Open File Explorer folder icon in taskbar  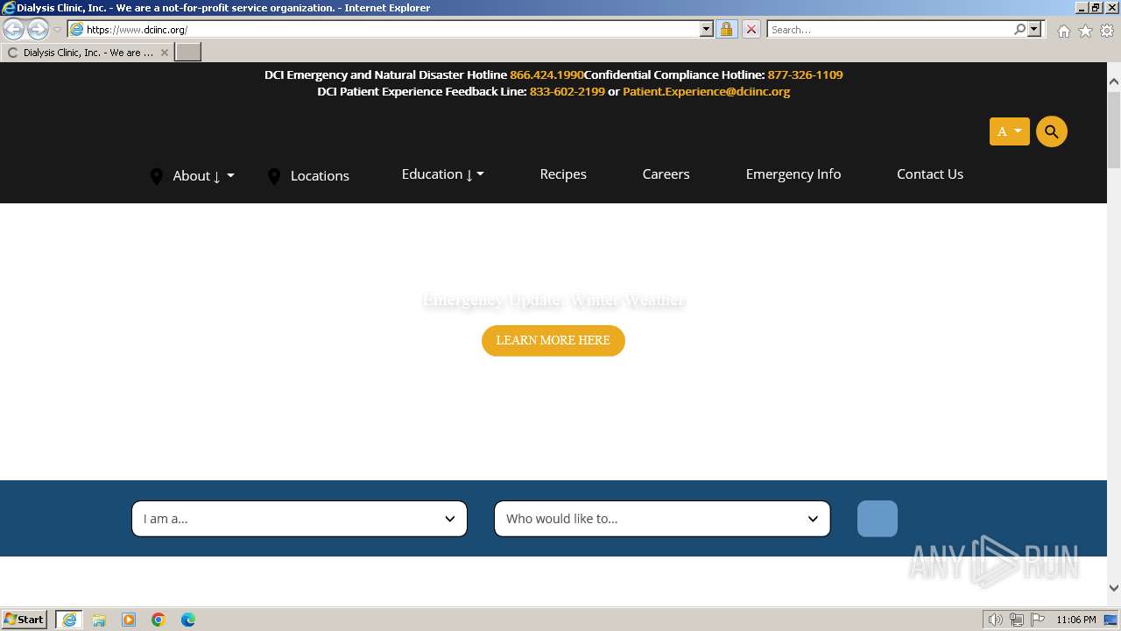(99, 620)
